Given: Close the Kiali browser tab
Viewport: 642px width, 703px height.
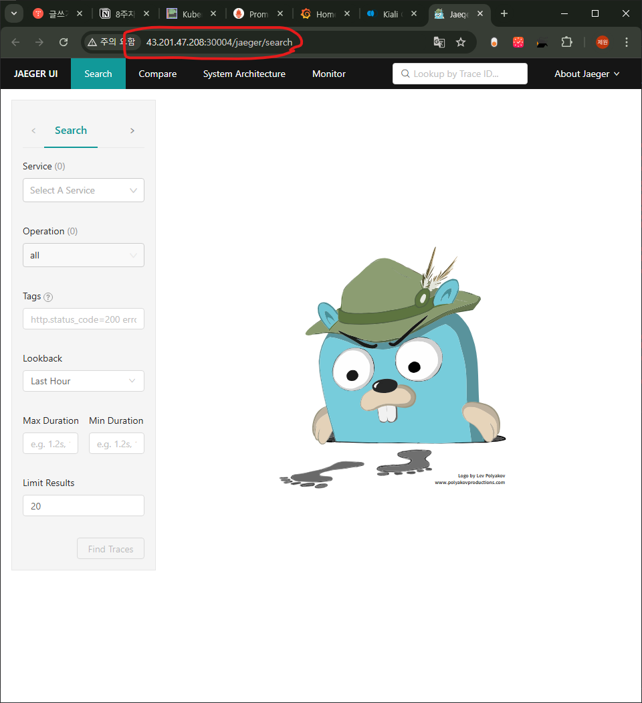Looking at the screenshot, I should pos(414,14).
